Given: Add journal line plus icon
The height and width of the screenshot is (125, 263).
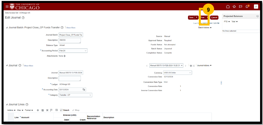Looking at the screenshot, I should pyautogui.click(x=38, y=110).
